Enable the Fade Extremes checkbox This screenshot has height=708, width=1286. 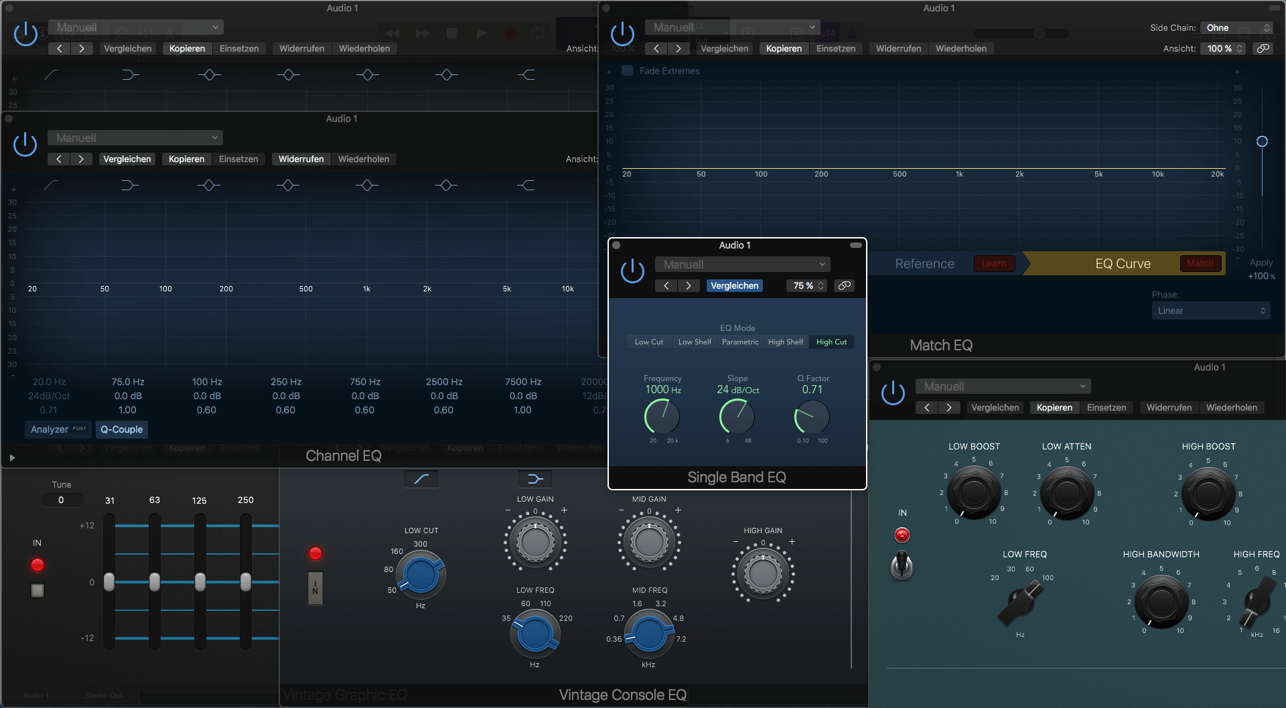click(628, 71)
